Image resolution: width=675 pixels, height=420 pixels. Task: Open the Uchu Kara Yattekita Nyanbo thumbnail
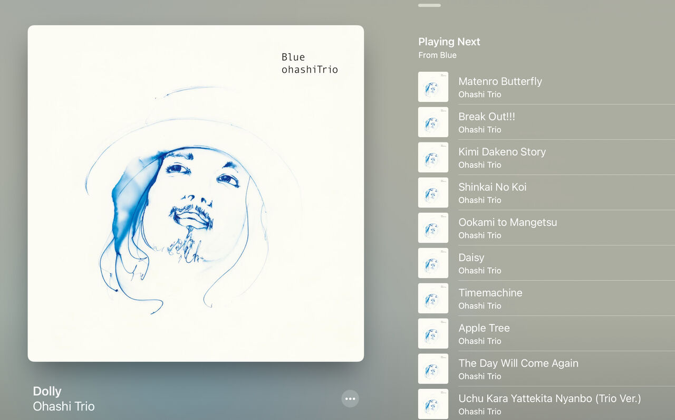pyautogui.click(x=433, y=404)
